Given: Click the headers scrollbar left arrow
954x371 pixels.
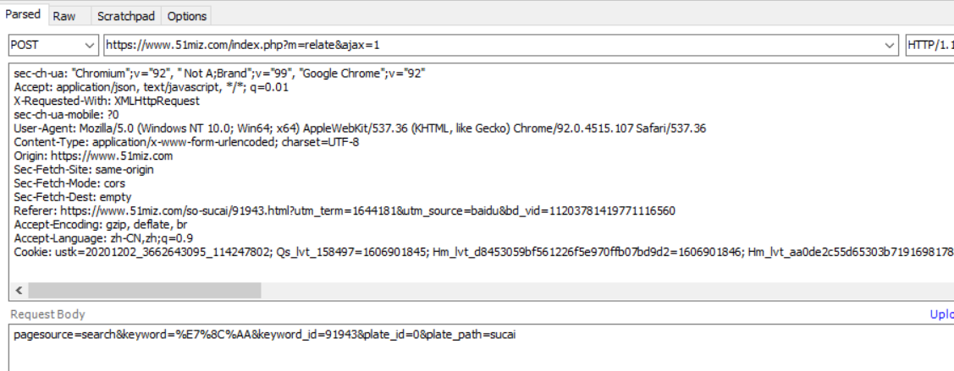Looking at the screenshot, I should point(19,290).
